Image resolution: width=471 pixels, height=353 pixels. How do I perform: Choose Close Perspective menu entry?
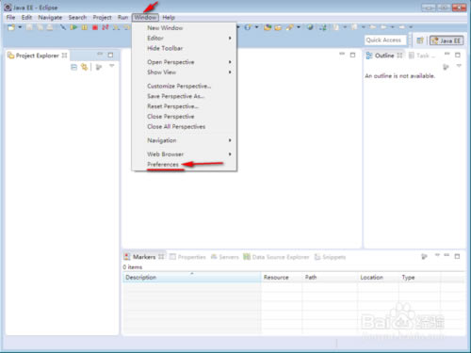click(184, 116)
